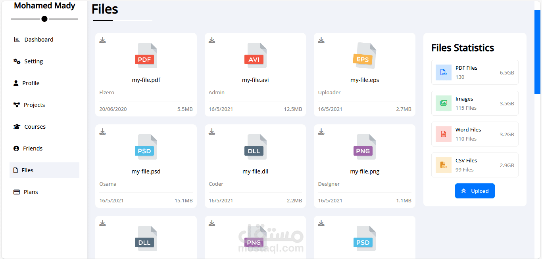Click the Plans credit card icon
542x259 pixels.
click(17, 192)
